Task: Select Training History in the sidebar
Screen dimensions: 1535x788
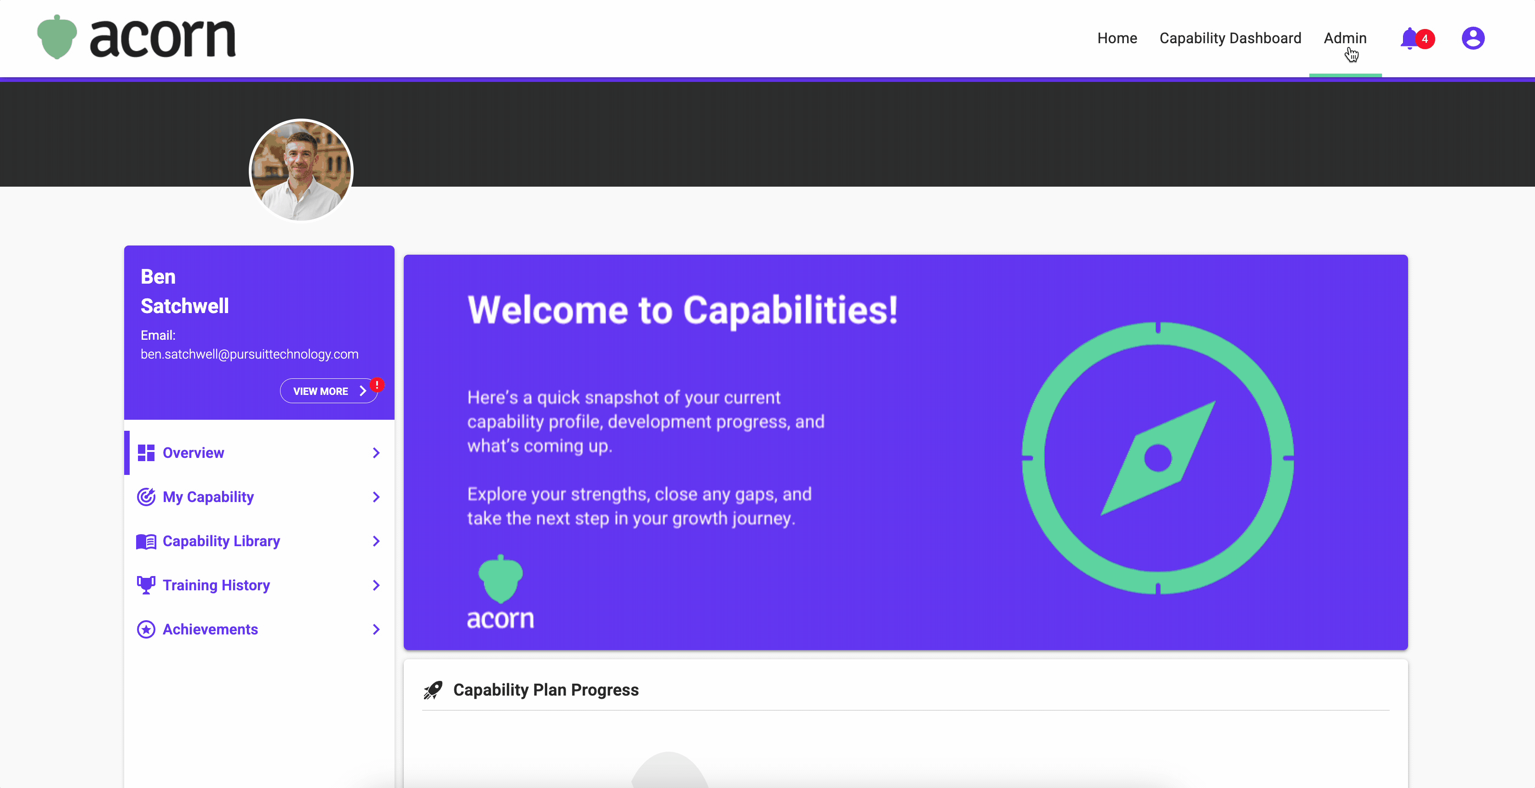Action: click(x=259, y=585)
